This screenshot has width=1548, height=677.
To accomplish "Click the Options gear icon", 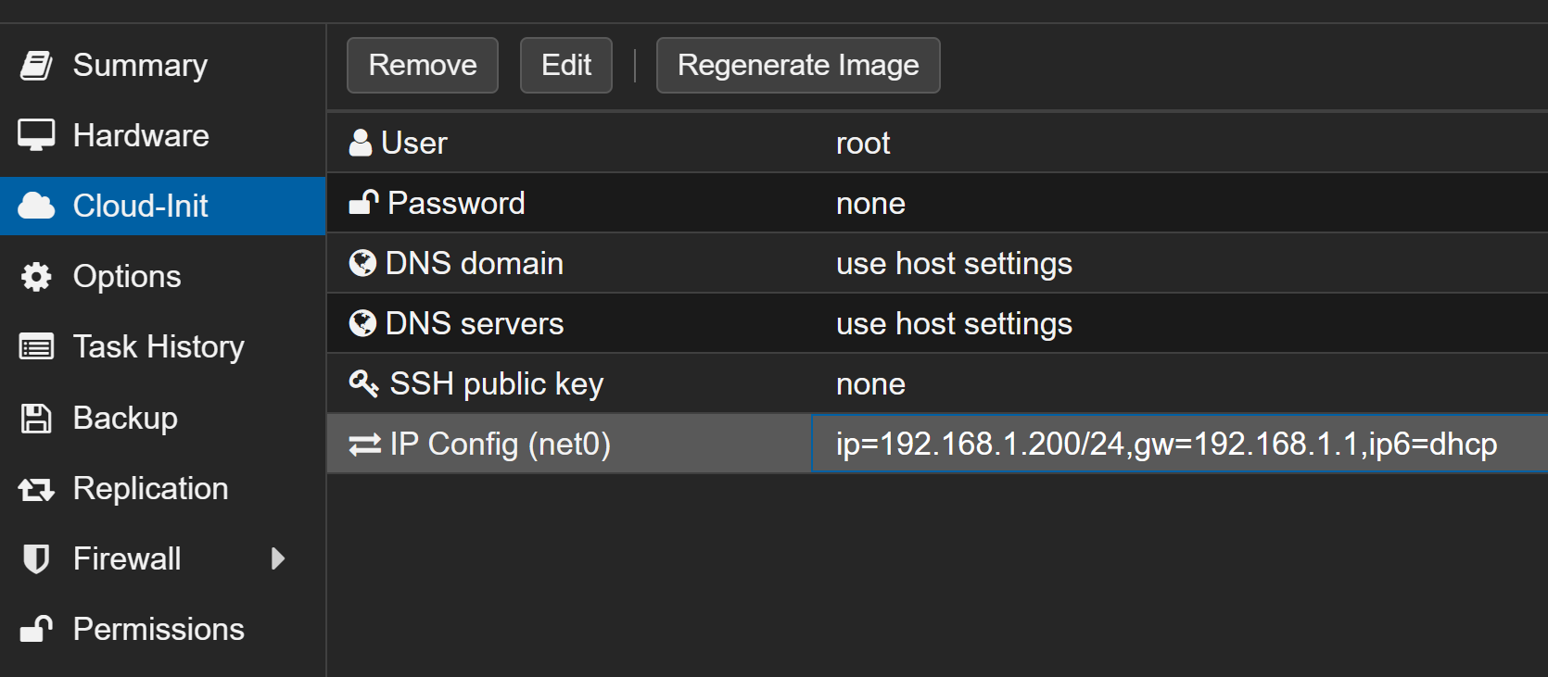I will [x=36, y=277].
